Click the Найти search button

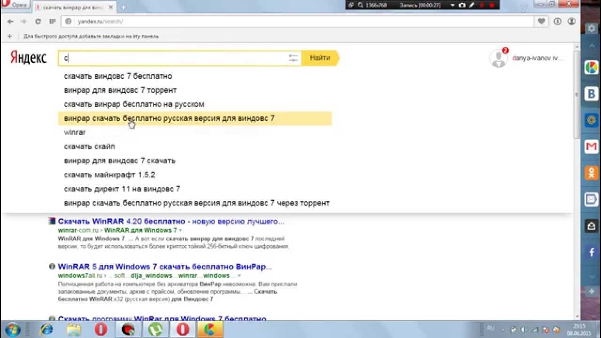tap(320, 58)
